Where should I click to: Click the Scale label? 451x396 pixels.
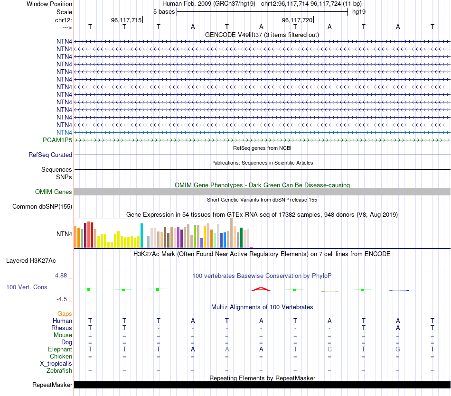coord(64,12)
